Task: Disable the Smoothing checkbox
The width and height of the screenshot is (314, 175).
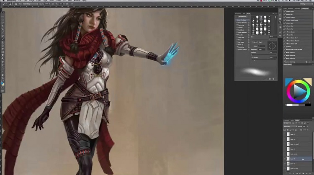Action: [x=237, y=47]
